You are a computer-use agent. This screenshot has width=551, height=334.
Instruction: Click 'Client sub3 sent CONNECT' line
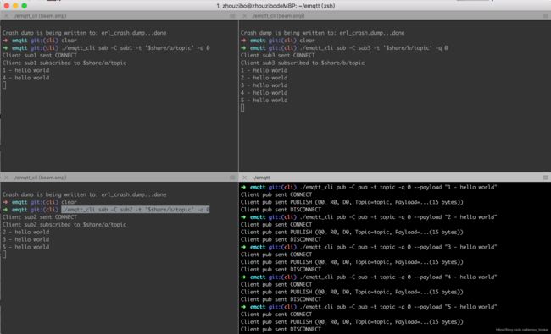(277, 55)
